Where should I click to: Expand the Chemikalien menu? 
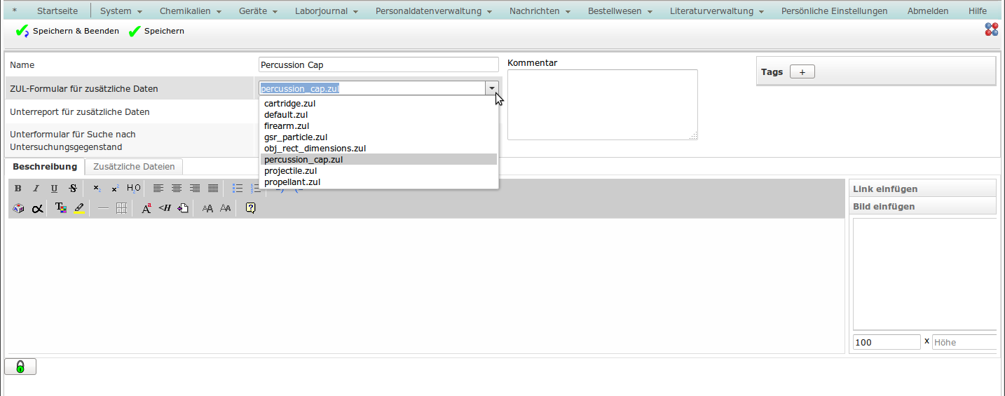(190, 11)
